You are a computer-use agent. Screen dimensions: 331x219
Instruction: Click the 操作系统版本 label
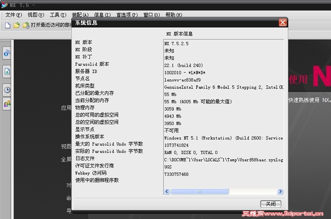[x=90, y=137]
